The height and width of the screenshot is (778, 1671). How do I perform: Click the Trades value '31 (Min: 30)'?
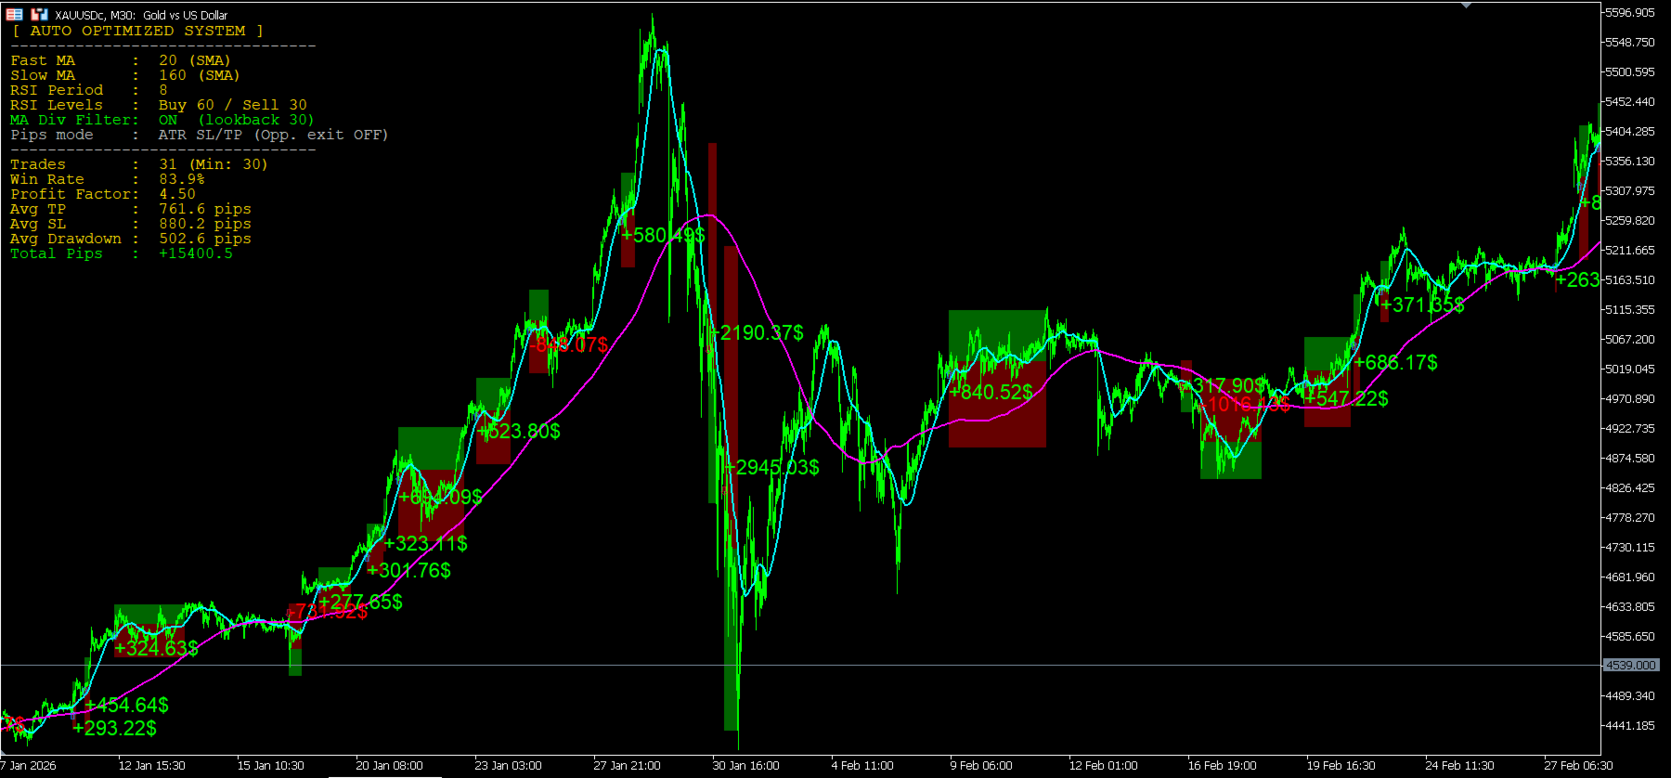[x=214, y=164]
